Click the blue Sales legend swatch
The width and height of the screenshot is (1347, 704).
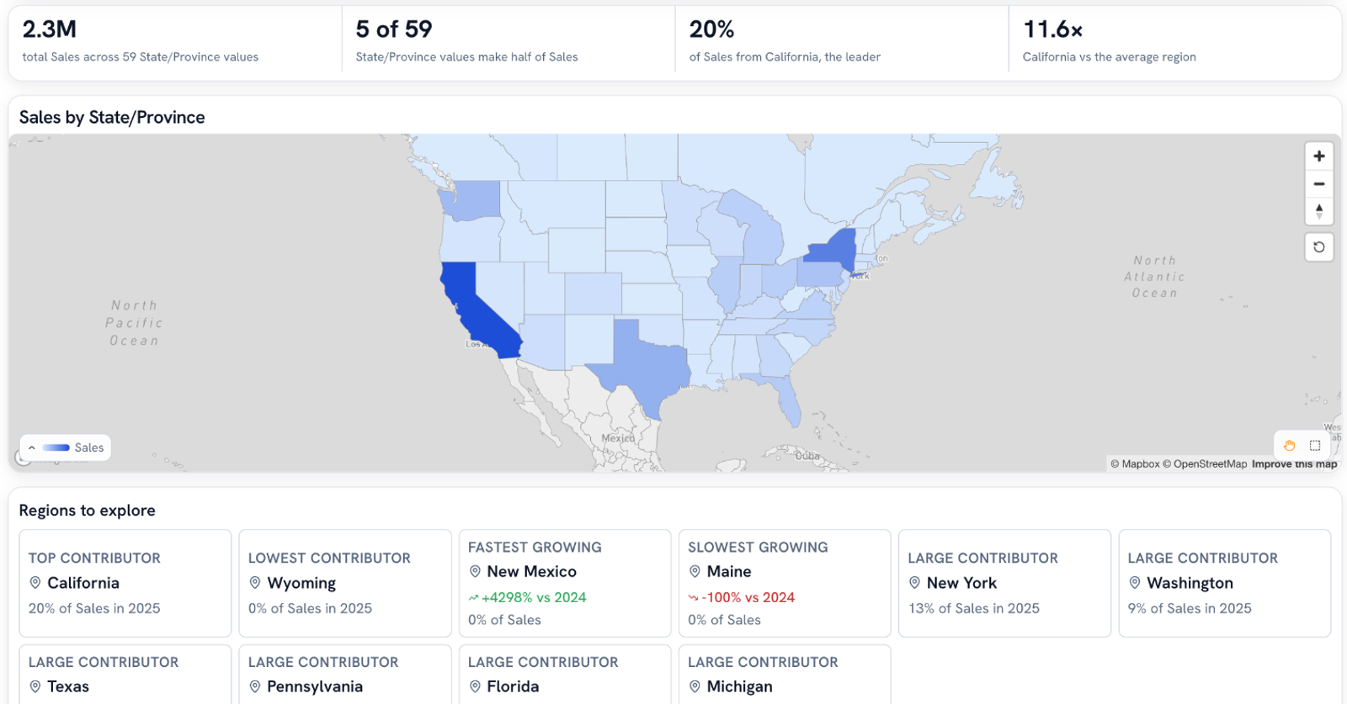click(56, 448)
